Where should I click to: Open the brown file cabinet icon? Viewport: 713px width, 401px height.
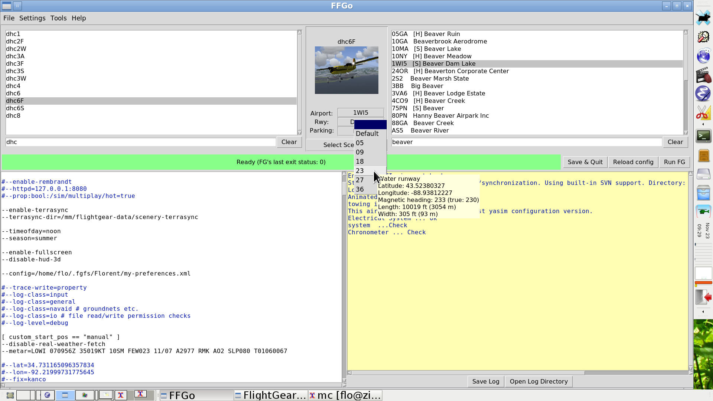703,156
